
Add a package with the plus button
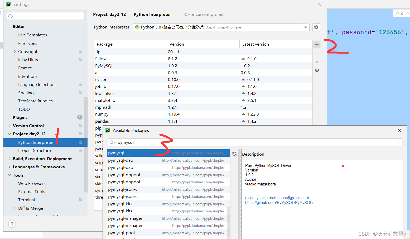point(317,44)
